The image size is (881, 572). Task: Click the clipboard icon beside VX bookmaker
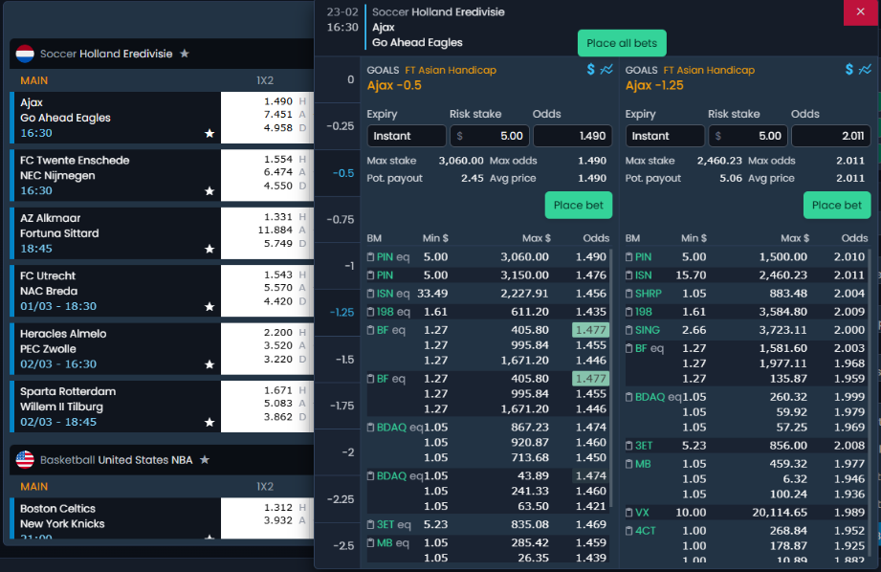click(x=629, y=513)
